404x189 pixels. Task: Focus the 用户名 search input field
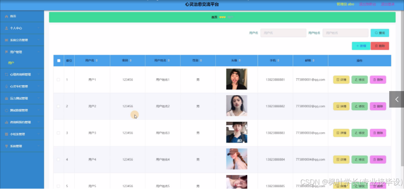coord(283,33)
